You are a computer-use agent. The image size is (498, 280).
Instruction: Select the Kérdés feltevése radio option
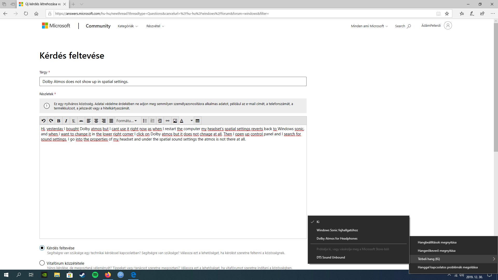click(42, 248)
